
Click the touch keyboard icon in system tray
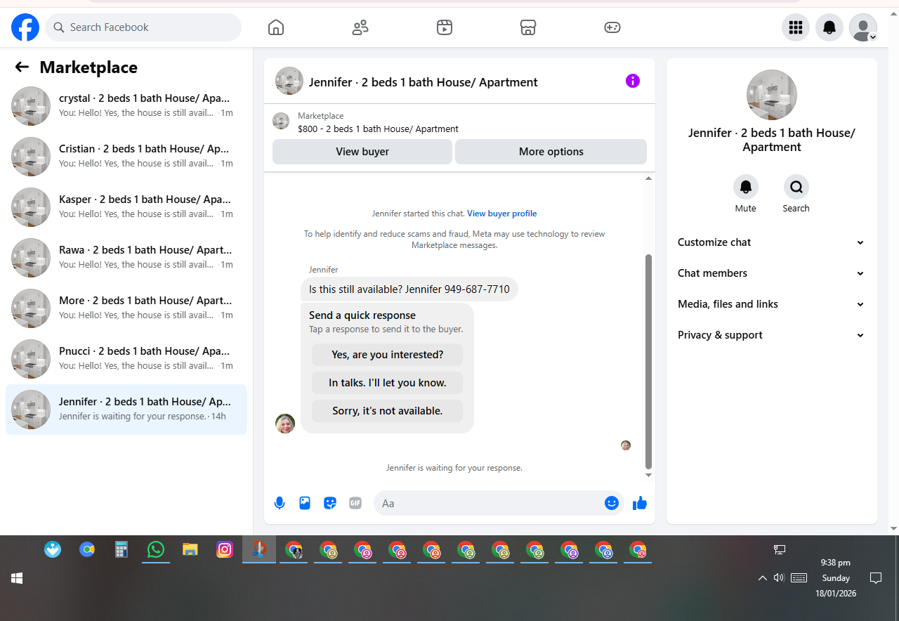[x=799, y=577]
